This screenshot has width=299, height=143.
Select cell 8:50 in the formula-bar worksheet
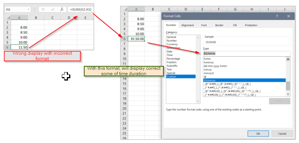(19, 32)
